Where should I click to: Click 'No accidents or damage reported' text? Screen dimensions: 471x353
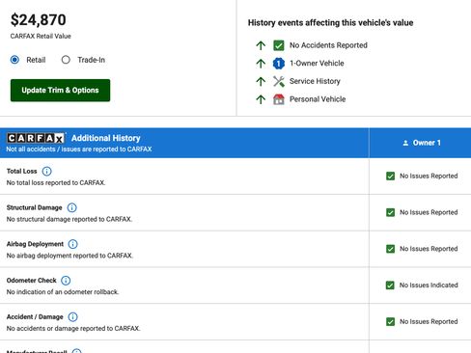tap(73, 329)
